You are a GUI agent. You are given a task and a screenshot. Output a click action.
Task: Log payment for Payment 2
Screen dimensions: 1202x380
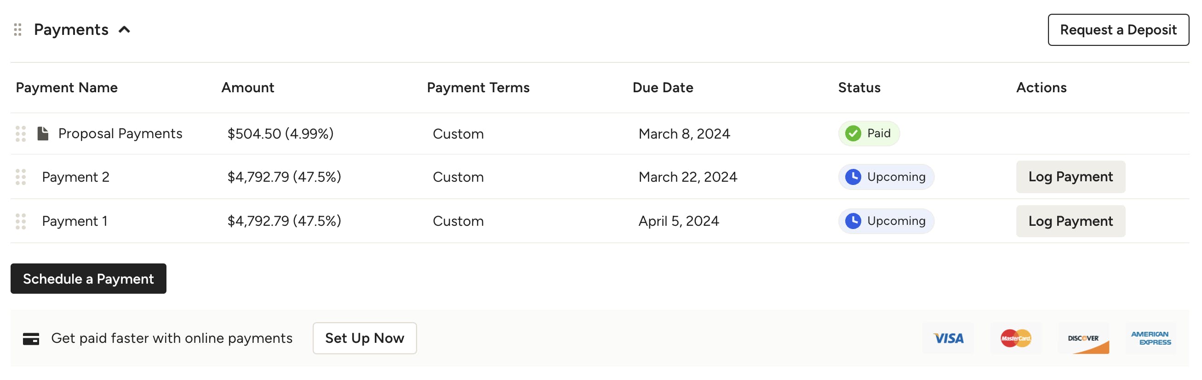(x=1070, y=177)
